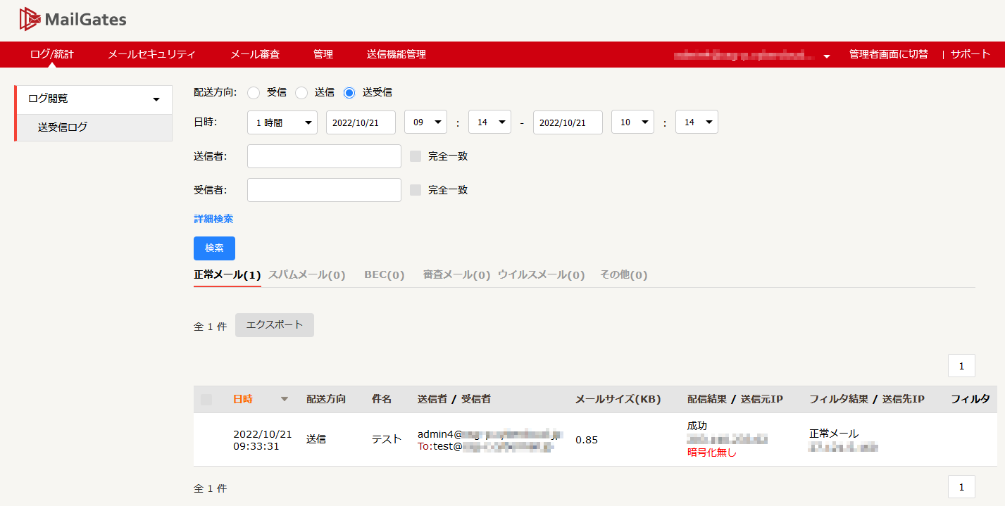Click the sort arrow beside 日時 column header

(285, 399)
